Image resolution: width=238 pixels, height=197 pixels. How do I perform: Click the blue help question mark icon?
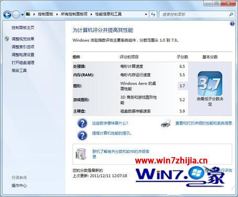point(232,24)
